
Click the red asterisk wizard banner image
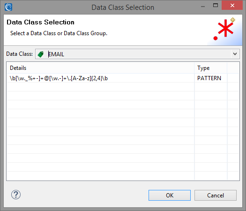coord(224,30)
